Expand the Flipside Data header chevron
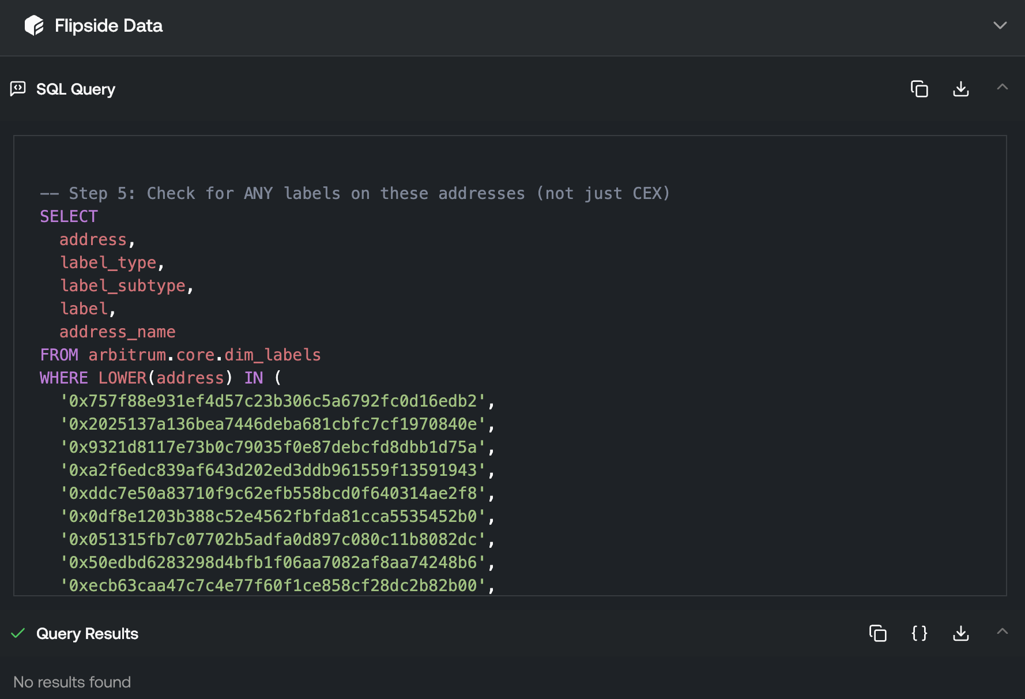The height and width of the screenshot is (699, 1025). click(x=1000, y=25)
